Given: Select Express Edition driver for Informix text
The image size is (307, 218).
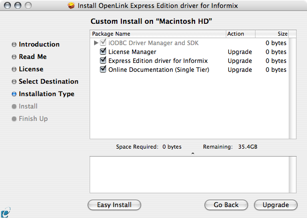Looking at the screenshot, I should coord(158,61).
